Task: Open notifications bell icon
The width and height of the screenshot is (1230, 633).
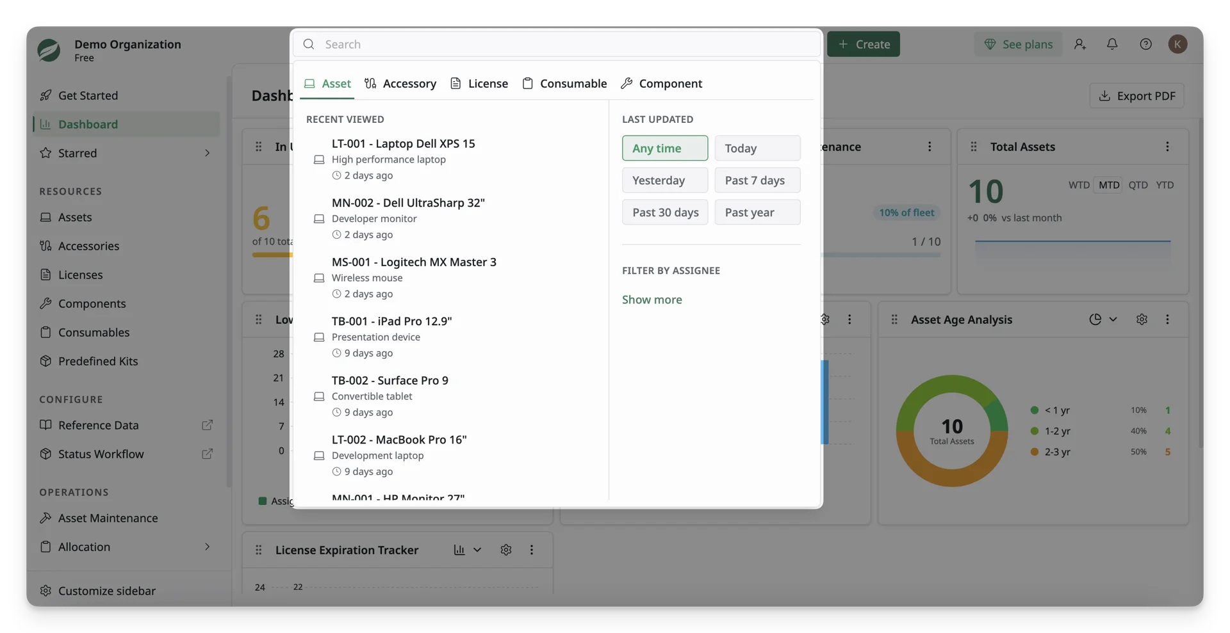Action: [1112, 44]
